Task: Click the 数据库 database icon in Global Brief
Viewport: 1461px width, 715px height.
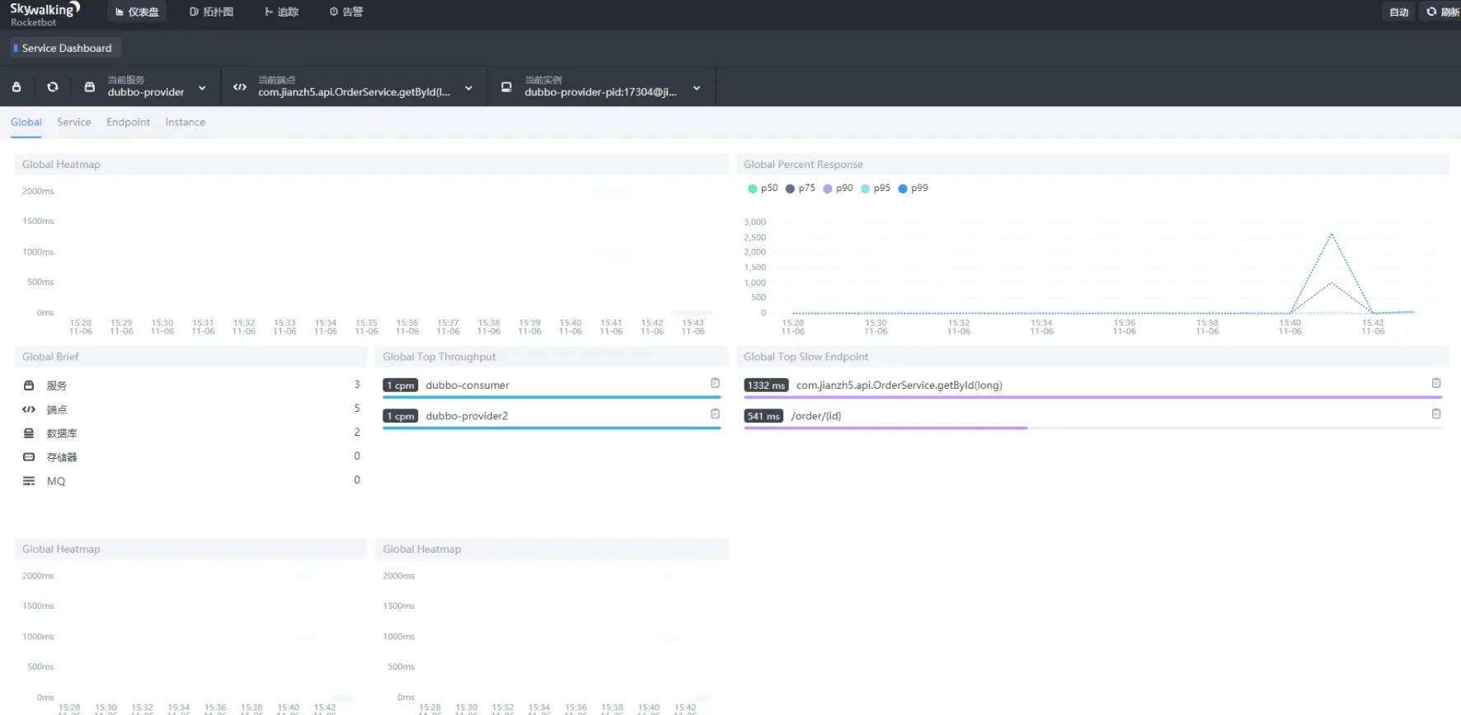Action: coord(29,432)
